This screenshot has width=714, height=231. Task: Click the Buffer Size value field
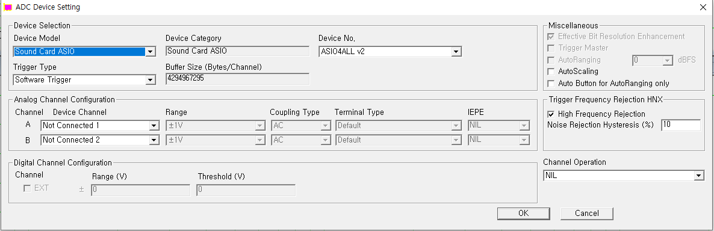[238, 79]
